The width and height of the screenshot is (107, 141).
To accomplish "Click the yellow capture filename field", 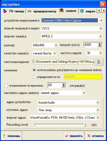I will coord(83,76).
